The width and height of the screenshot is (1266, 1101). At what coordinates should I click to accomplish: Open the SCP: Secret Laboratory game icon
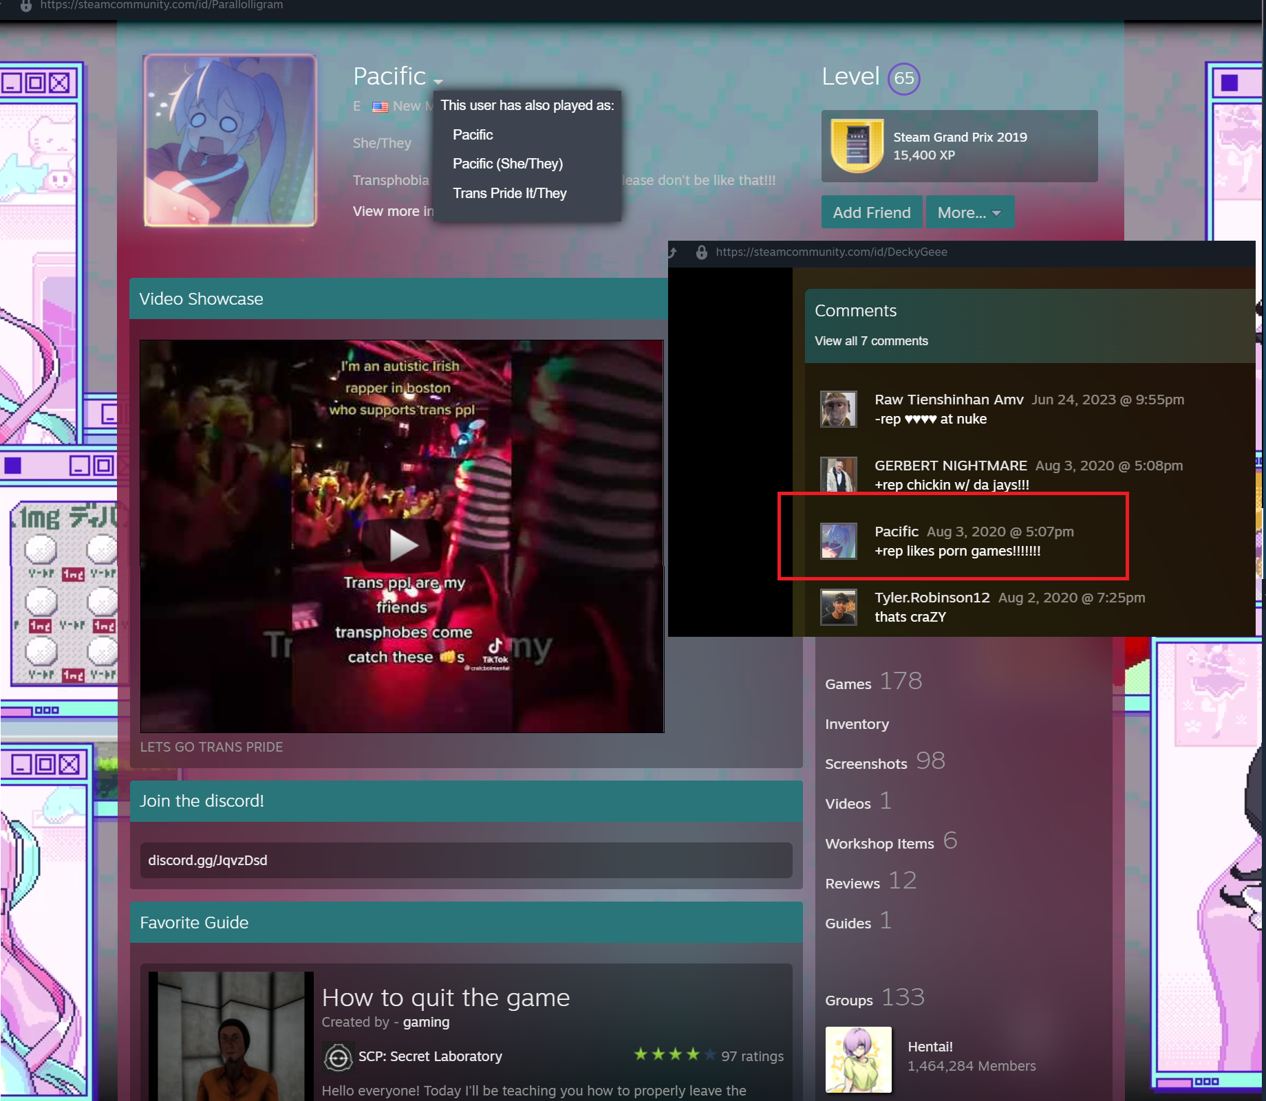pyautogui.click(x=338, y=1057)
